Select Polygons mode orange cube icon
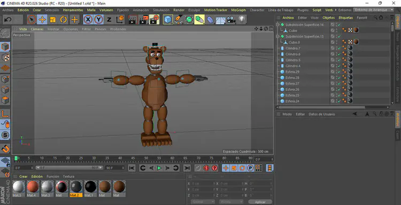 [x=5, y=100]
